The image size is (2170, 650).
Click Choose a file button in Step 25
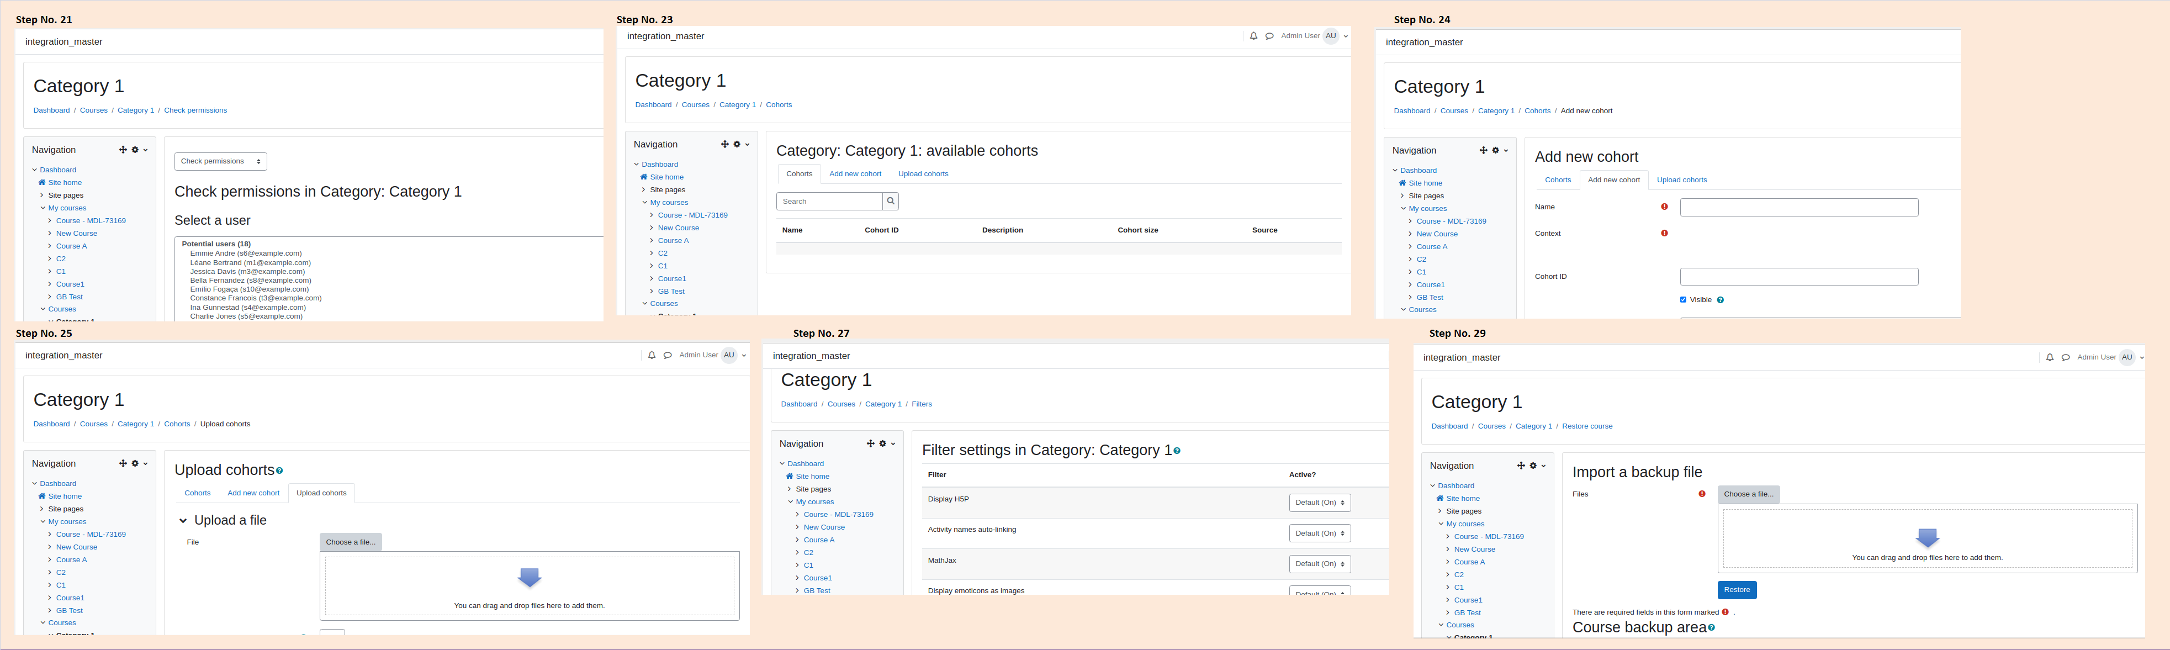pos(351,542)
